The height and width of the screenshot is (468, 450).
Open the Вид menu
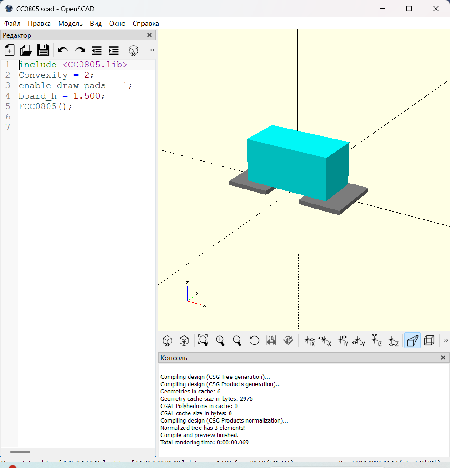[x=96, y=24]
